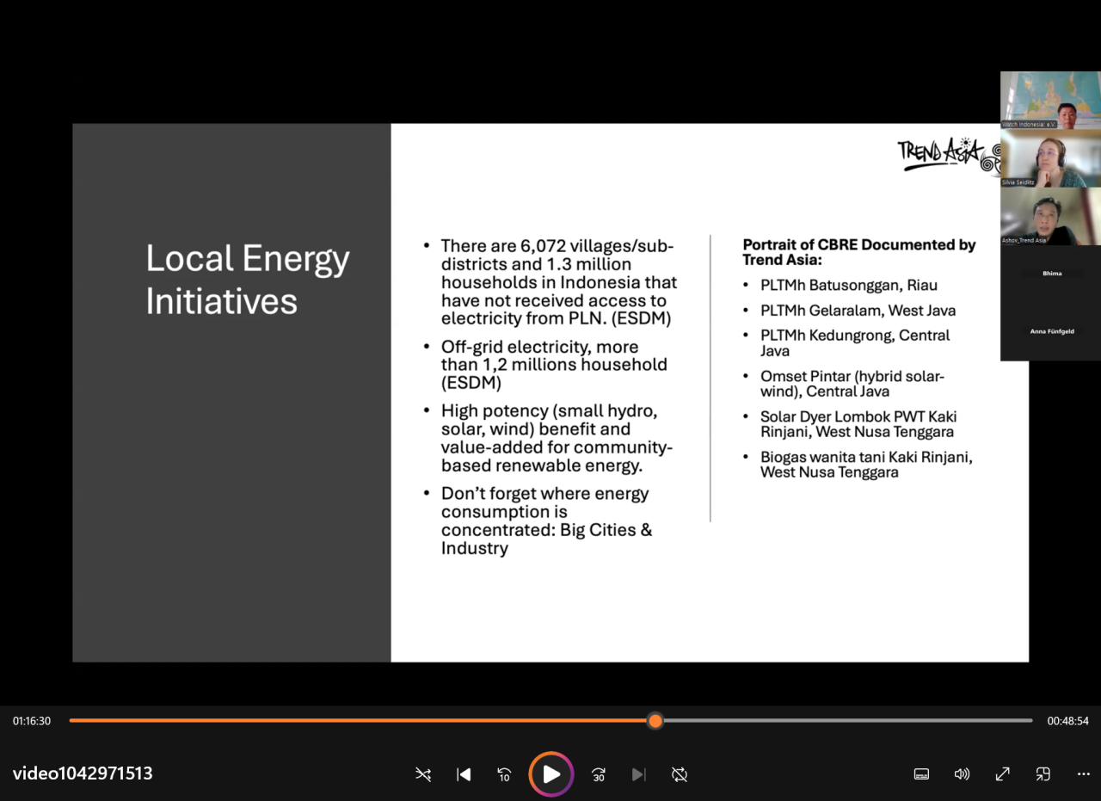Toggle shuffle mode
1101x801 pixels.
click(423, 774)
